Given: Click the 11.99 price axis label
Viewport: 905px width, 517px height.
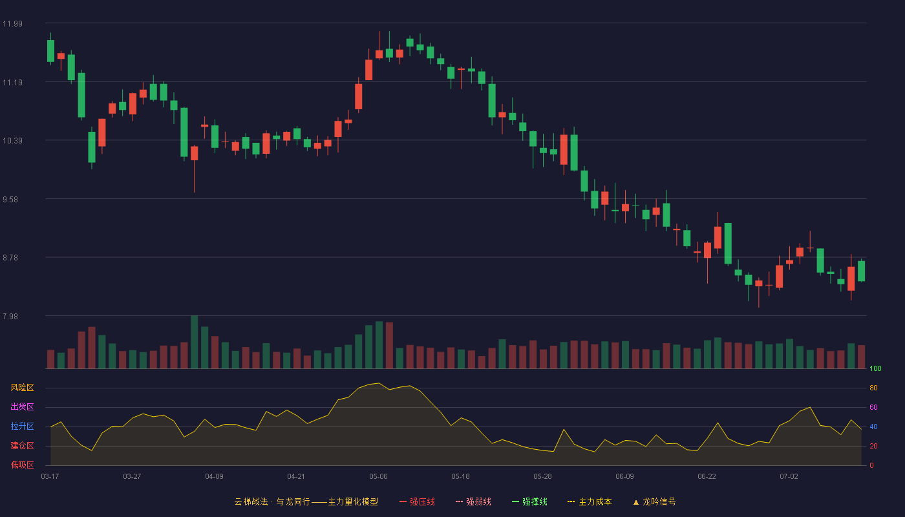Looking at the screenshot, I should [12, 24].
